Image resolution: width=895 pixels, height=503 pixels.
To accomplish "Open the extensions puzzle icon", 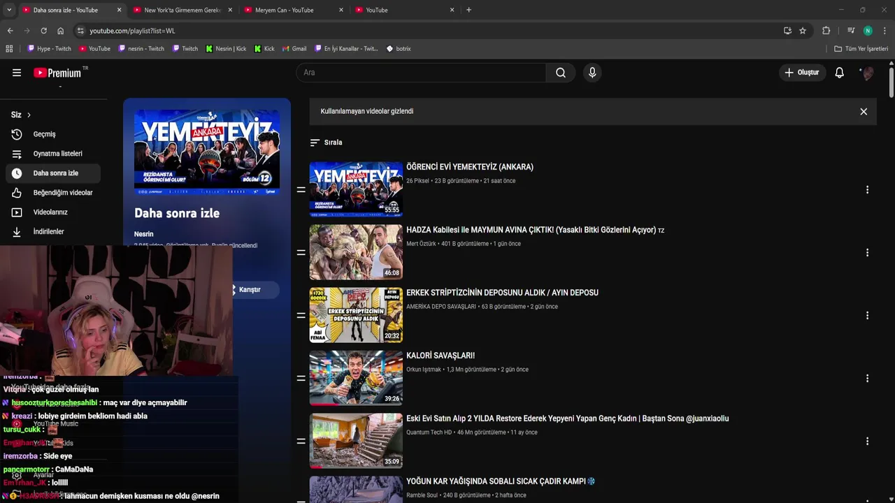I will coord(826,31).
